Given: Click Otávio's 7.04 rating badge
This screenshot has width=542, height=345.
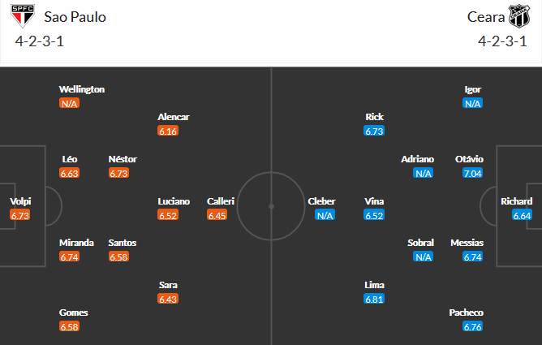Looking at the screenshot, I should pyautogui.click(x=472, y=173).
